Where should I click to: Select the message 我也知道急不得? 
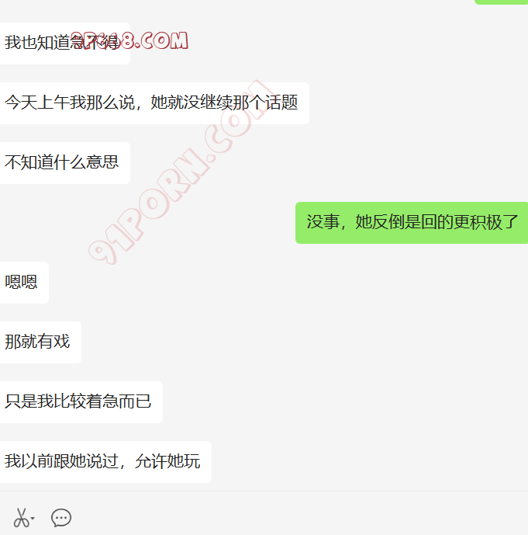click(x=64, y=43)
